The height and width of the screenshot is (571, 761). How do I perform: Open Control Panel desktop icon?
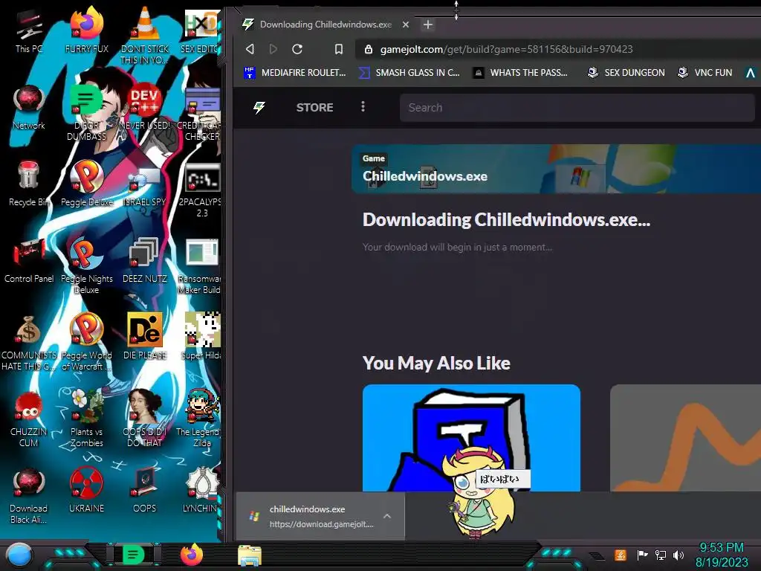coord(29,260)
